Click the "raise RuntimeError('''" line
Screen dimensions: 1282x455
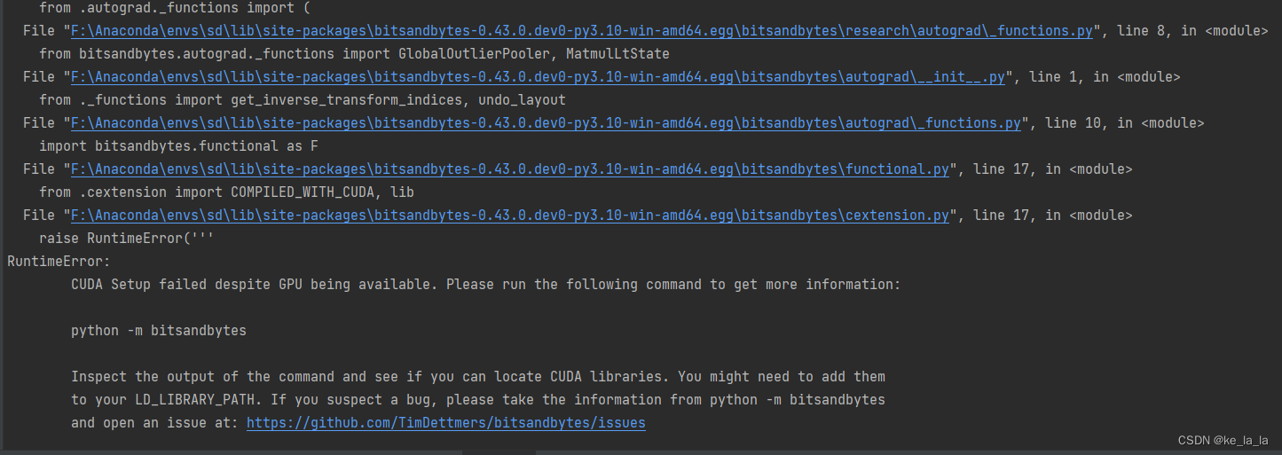[x=127, y=239]
